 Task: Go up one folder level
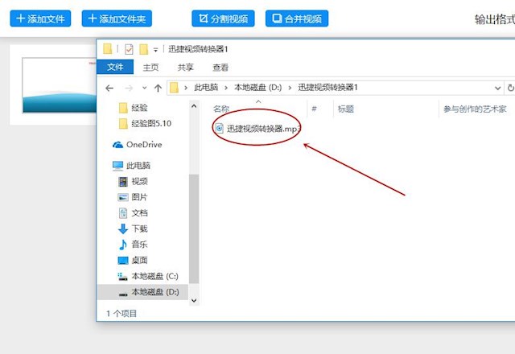pyautogui.click(x=158, y=88)
